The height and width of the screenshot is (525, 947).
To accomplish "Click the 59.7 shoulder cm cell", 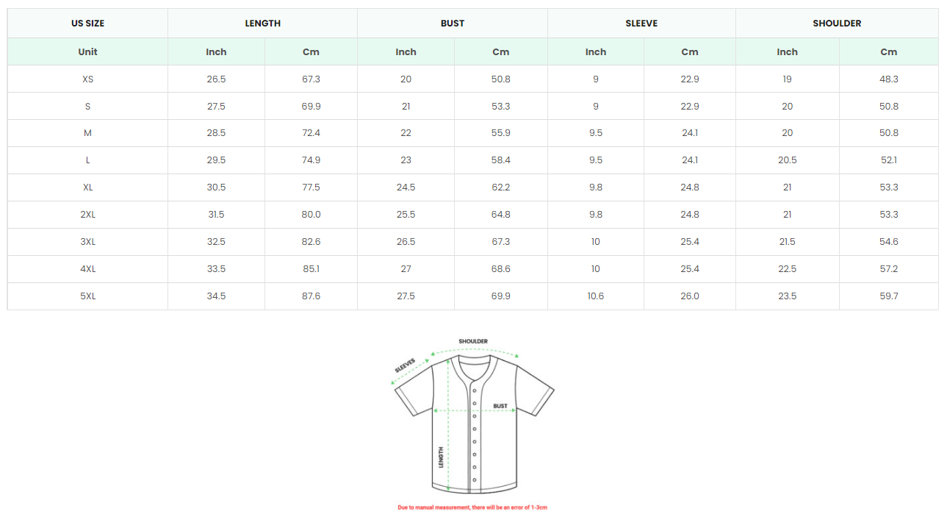I will pyautogui.click(x=889, y=296).
